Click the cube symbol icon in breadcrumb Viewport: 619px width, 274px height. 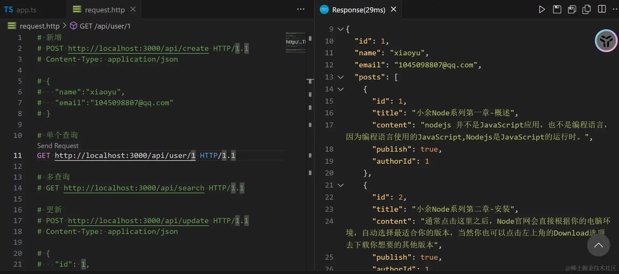73,26
